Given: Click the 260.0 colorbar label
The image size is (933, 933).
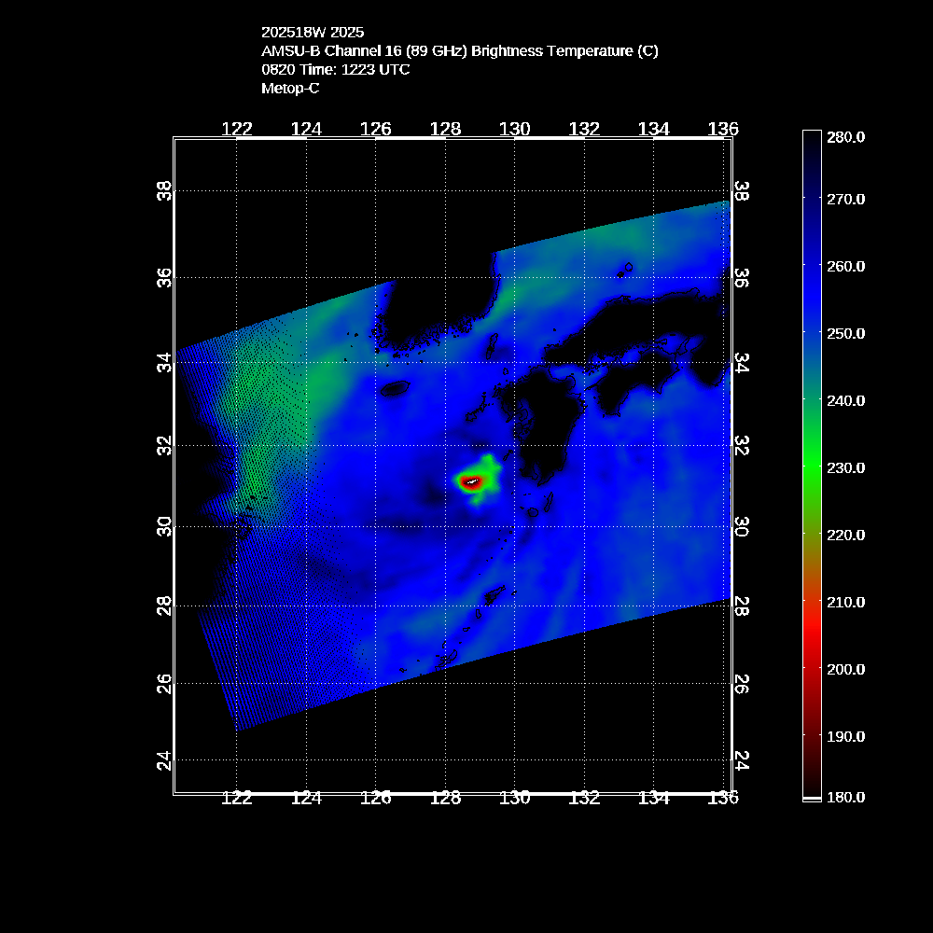Looking at the screenshot, I should (845, 266).
